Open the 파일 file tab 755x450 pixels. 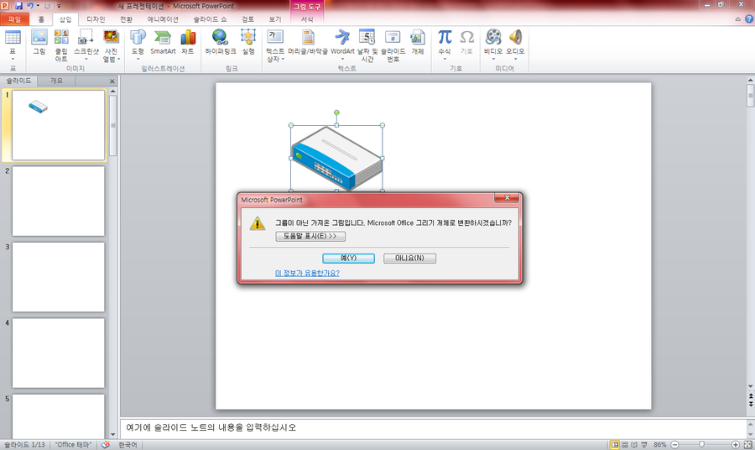point(14,19)
